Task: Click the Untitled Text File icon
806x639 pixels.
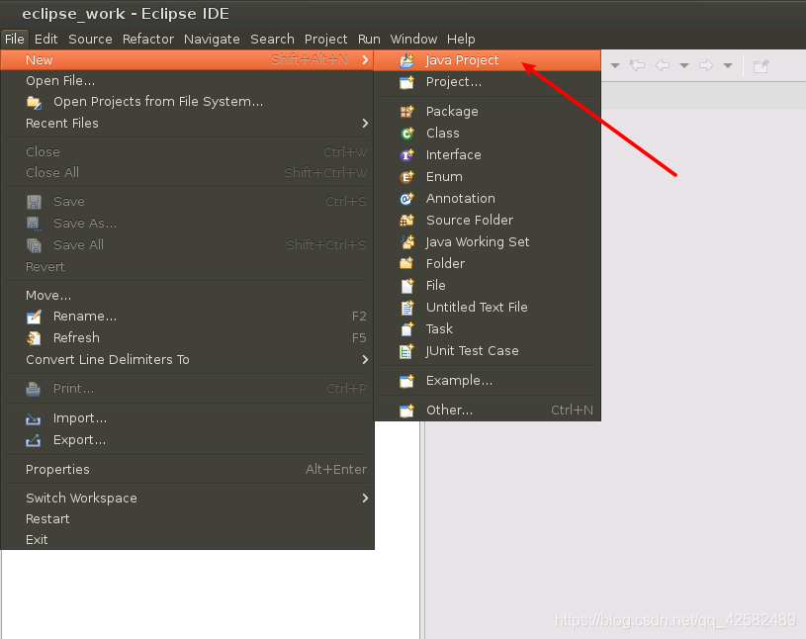Action: (x=406, y=308)
